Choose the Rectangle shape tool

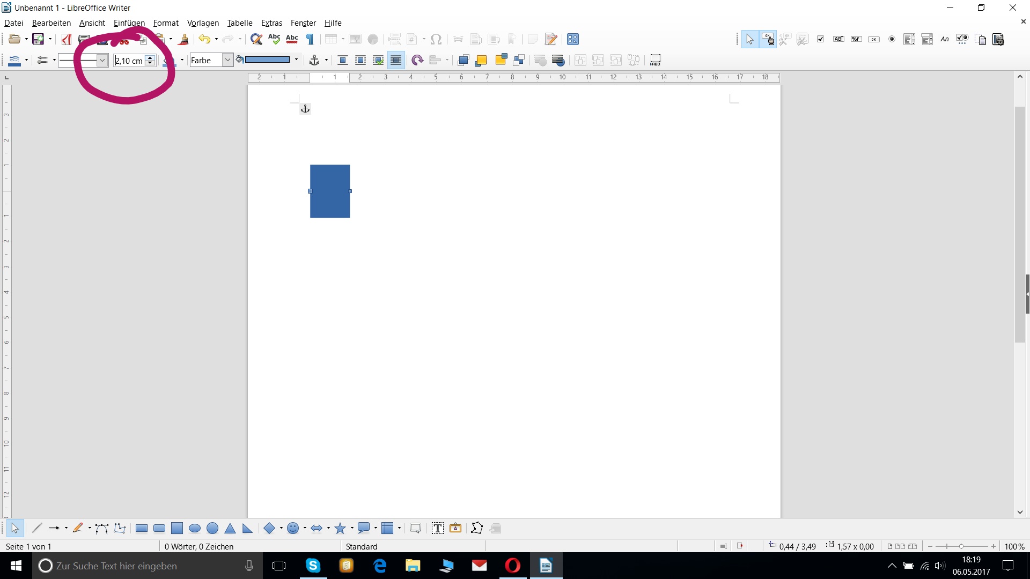pos(142,528)
